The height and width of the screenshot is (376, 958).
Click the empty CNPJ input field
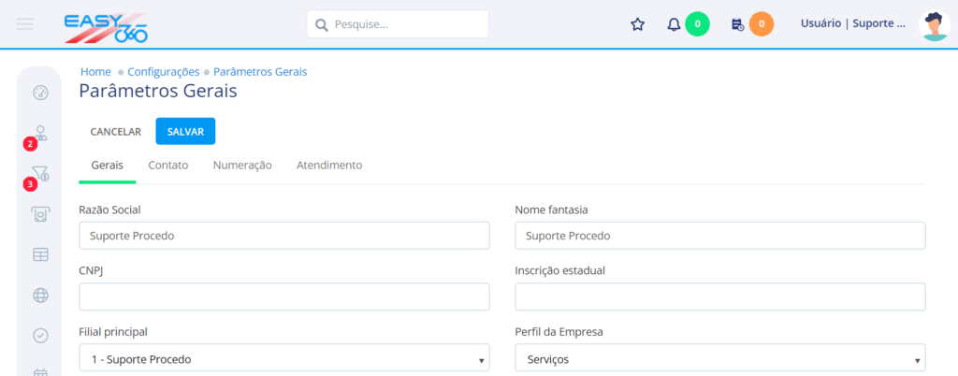coord(284,296)
